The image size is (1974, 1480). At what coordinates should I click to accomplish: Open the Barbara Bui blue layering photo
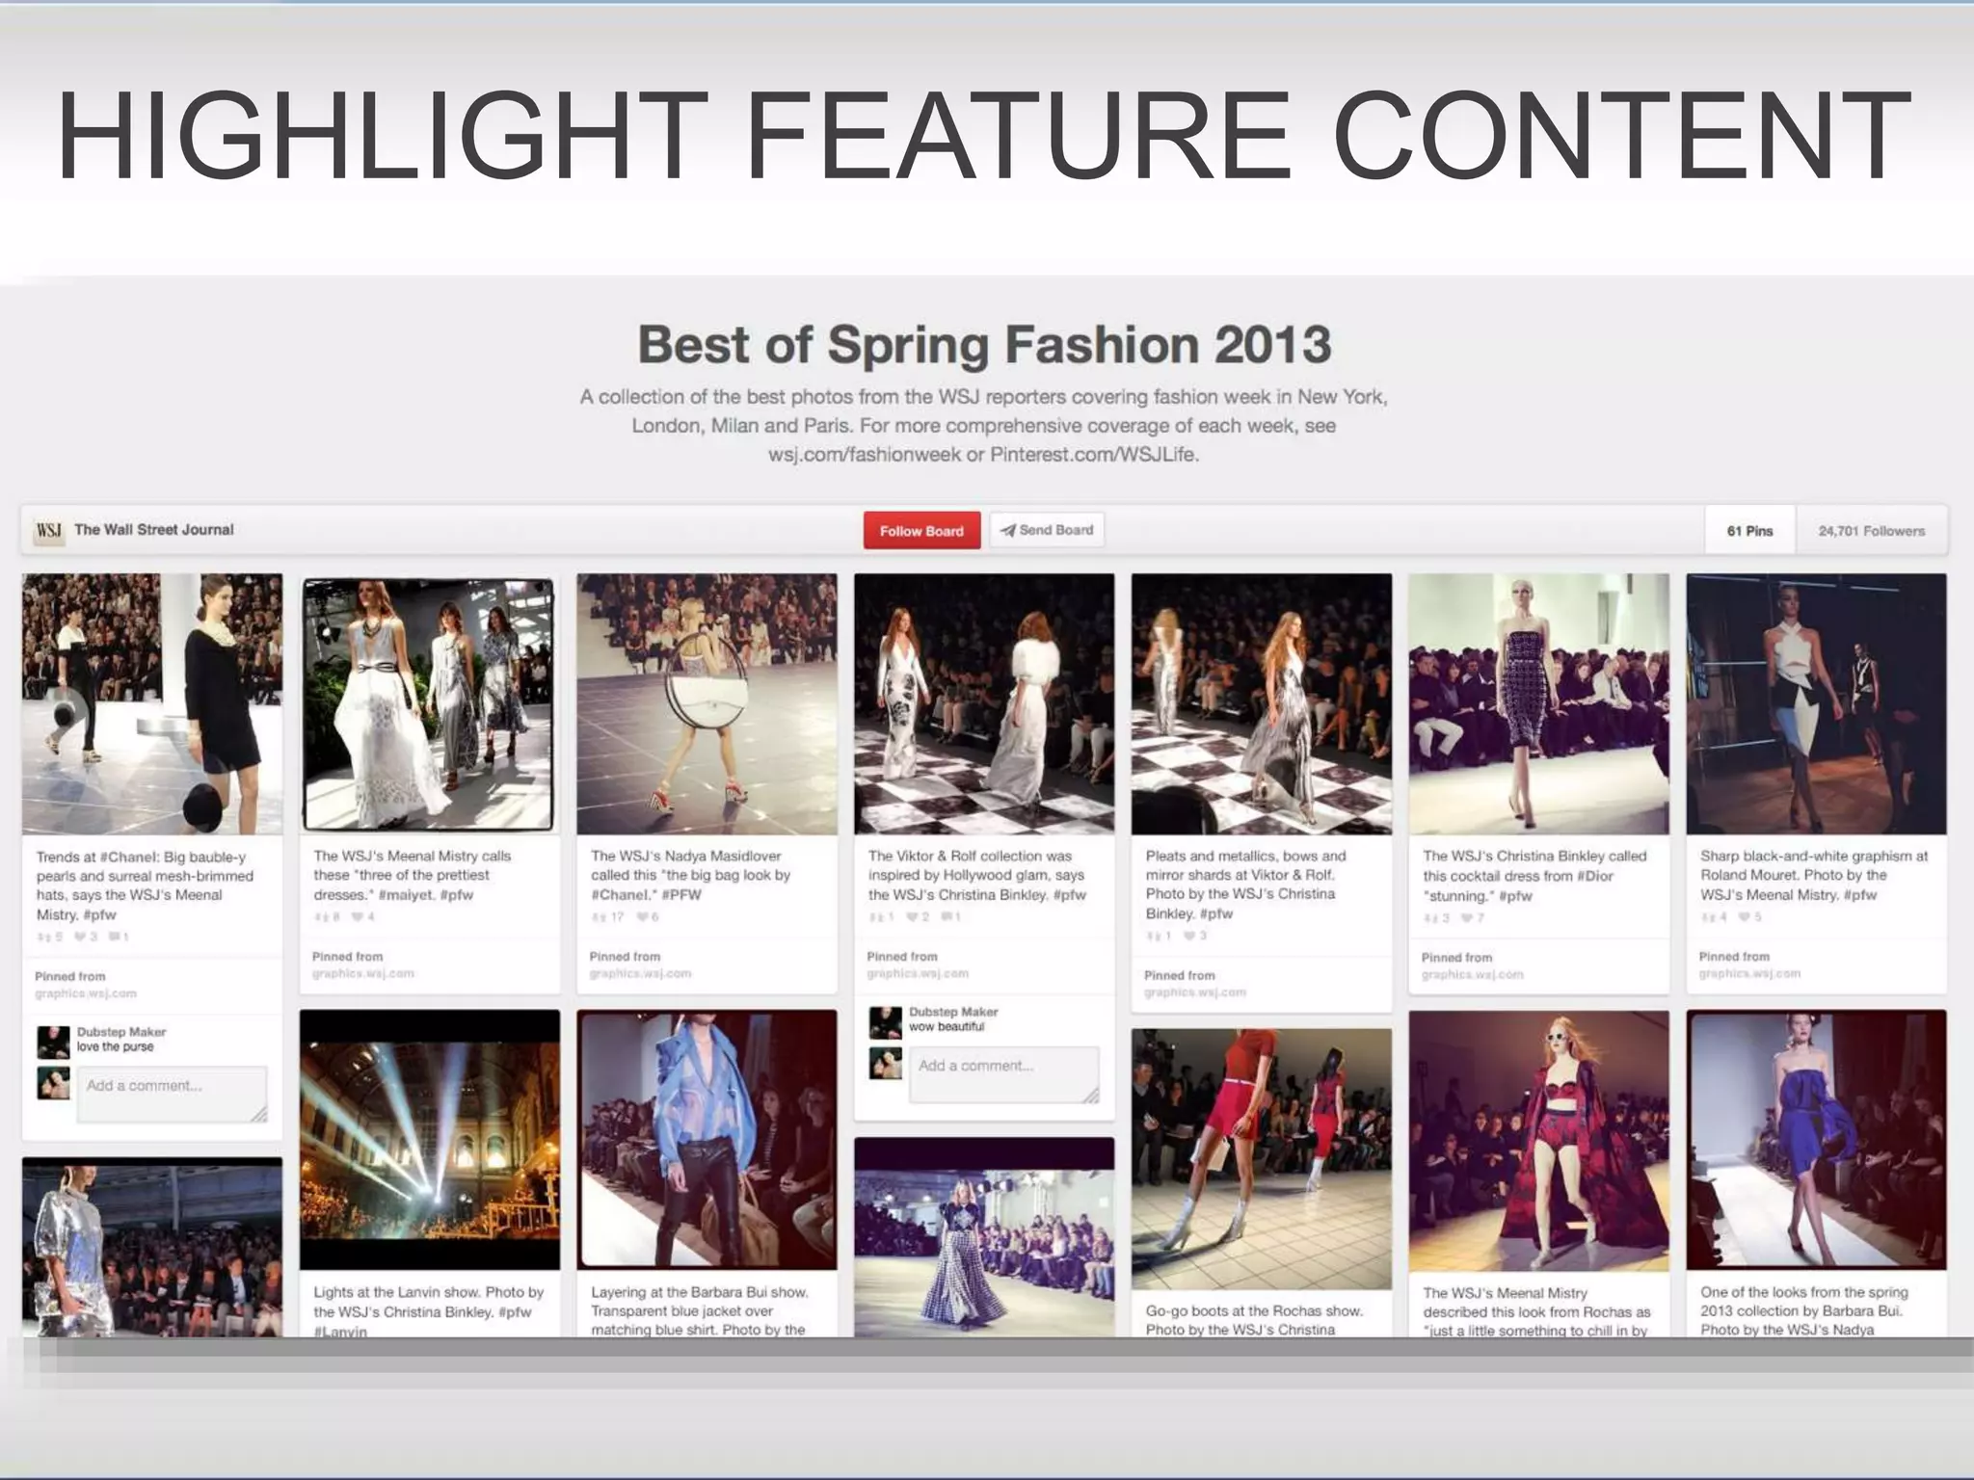click(707, 1140)
